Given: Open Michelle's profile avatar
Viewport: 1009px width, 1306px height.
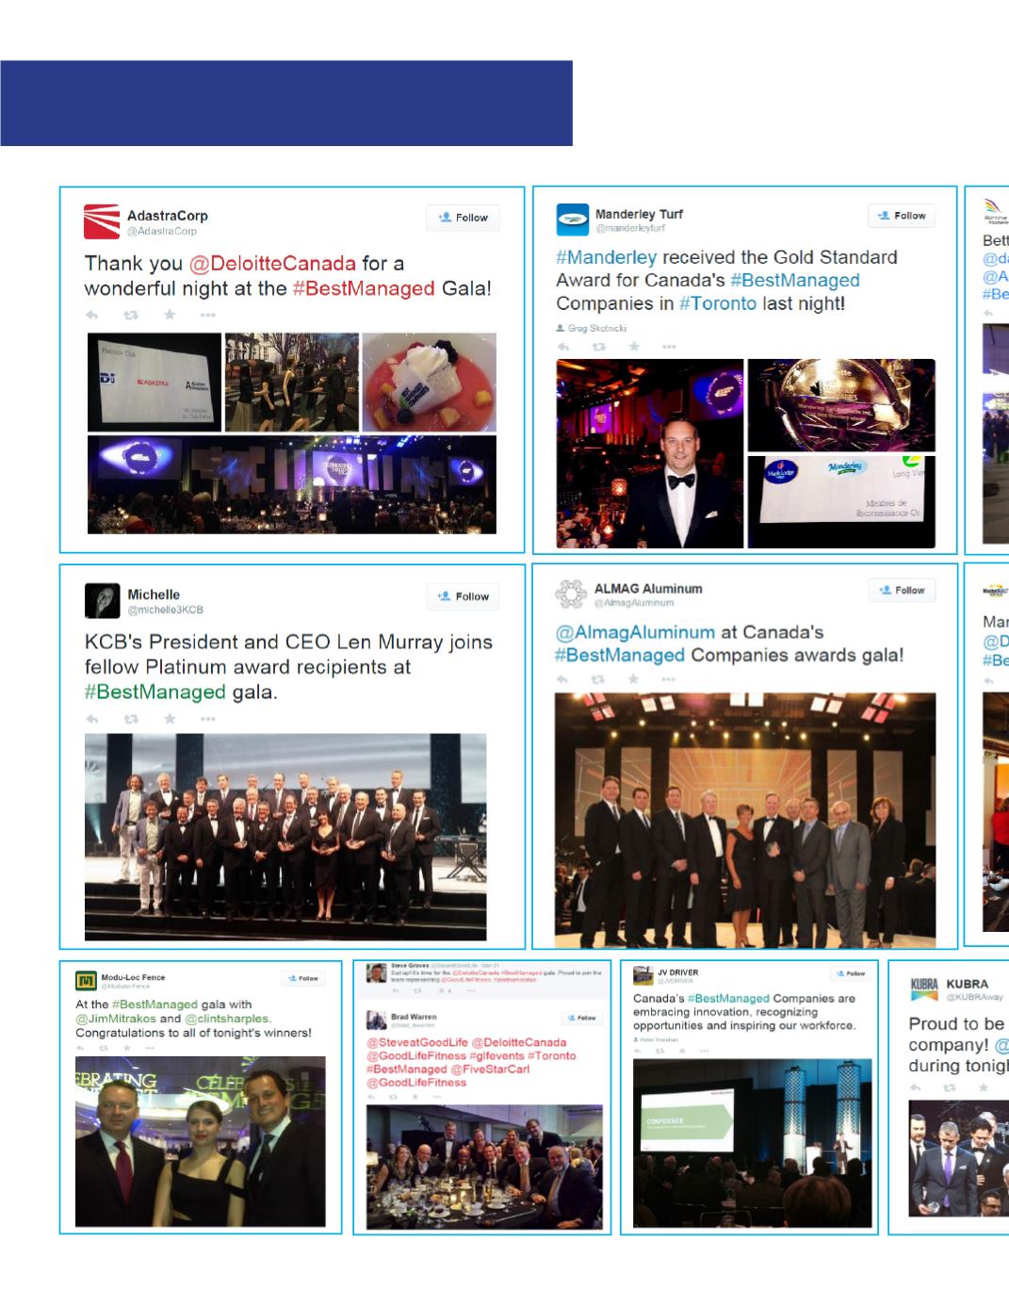Looking at the screenshot, I should pyautogui.click(x=102, y=600).
